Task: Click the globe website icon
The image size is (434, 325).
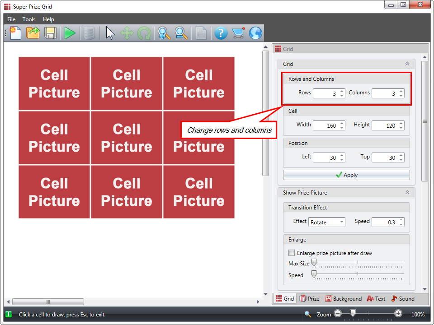Action: click(x=255, y=33)
